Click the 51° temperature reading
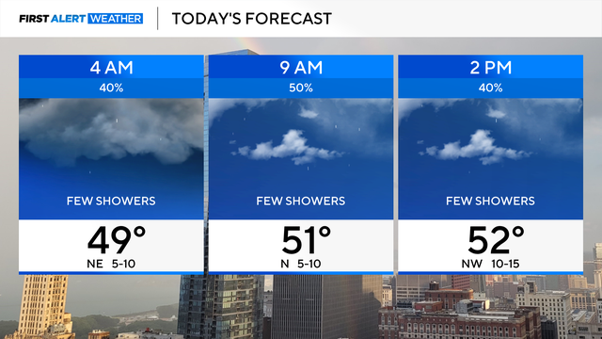The width and height of the screenshot is (602, 339). coord(306,240)
